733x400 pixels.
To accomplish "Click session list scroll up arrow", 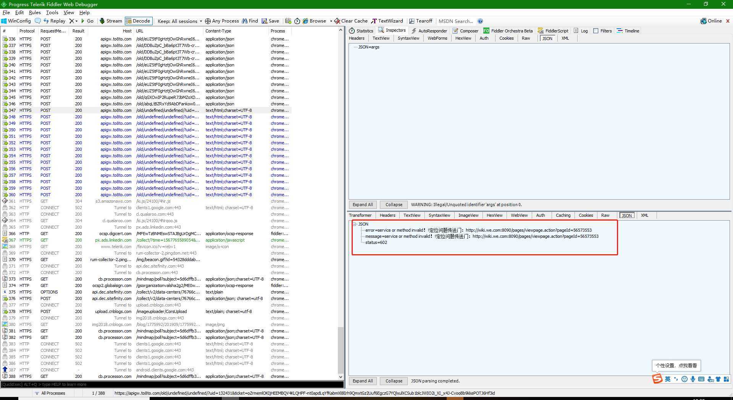I will [x=341, y=31].
